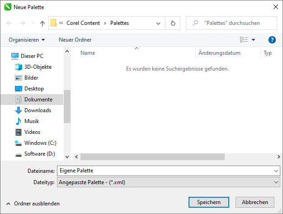Select the 3D-Objekte folder icon
This screenshot has width=283, height=214.
coord(19,67)
